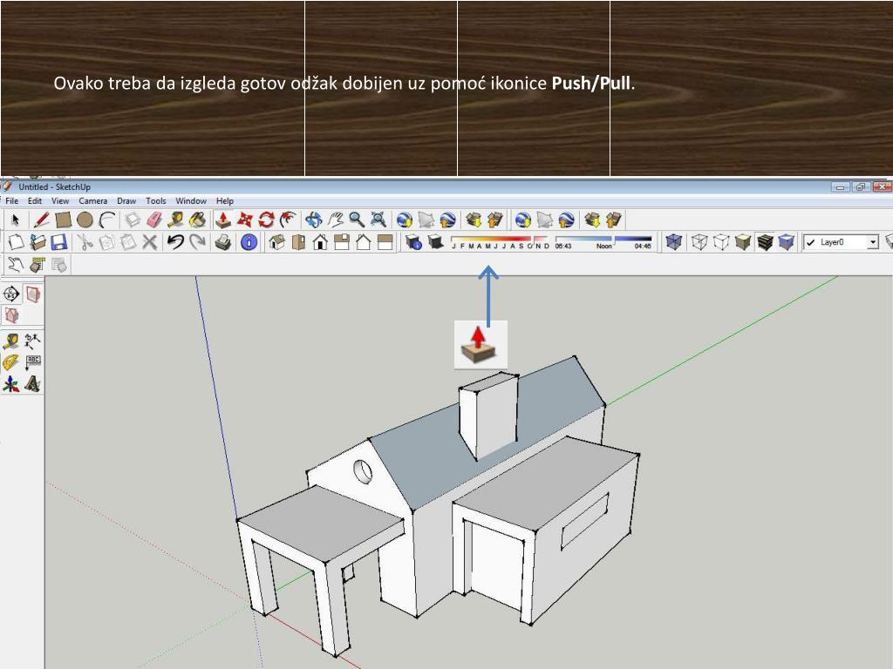Enable Hidden Line face style
The height and width of the screenshot is (669, 893).
coord(721,242)
